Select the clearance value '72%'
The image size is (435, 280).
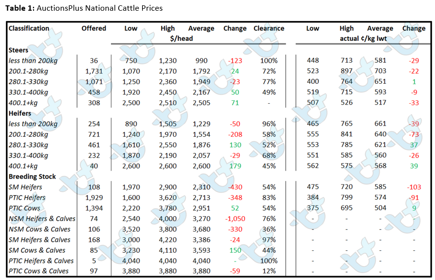coord(269,71)
